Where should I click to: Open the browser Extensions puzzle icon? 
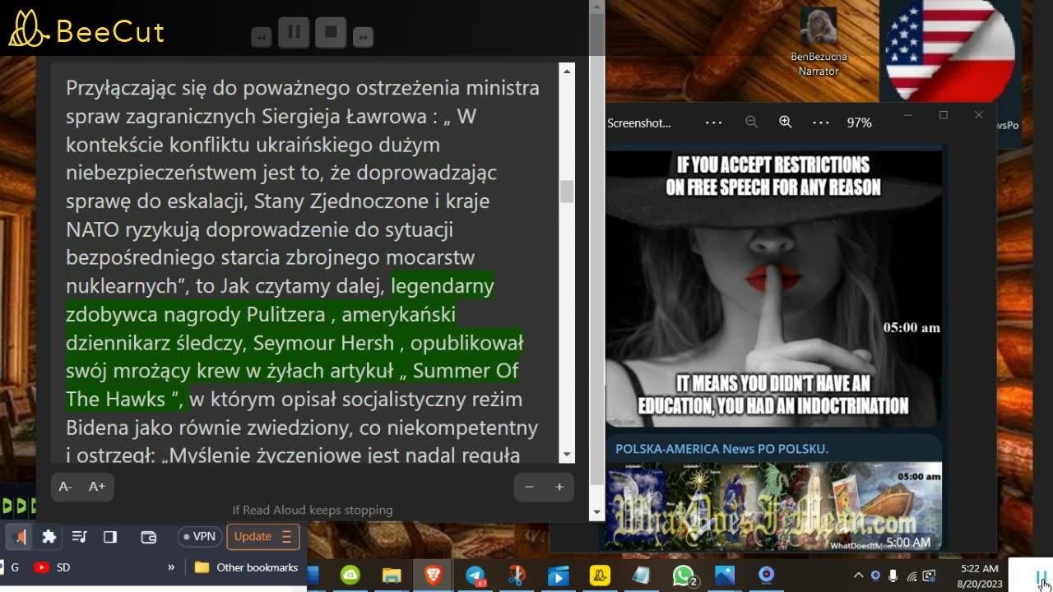pyautogui.click(x=49, y=537)
